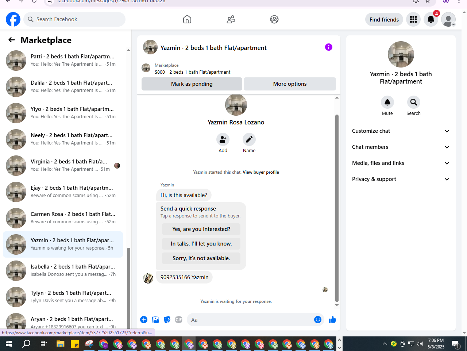Add people to Yazmin's chat

tap(223, 139)
